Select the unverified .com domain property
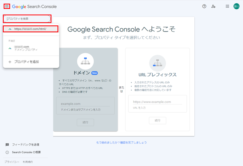Viewport: 243px width, 166px height. pos(31,48)
